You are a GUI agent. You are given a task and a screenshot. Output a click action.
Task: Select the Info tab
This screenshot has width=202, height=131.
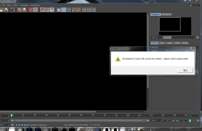162,43
